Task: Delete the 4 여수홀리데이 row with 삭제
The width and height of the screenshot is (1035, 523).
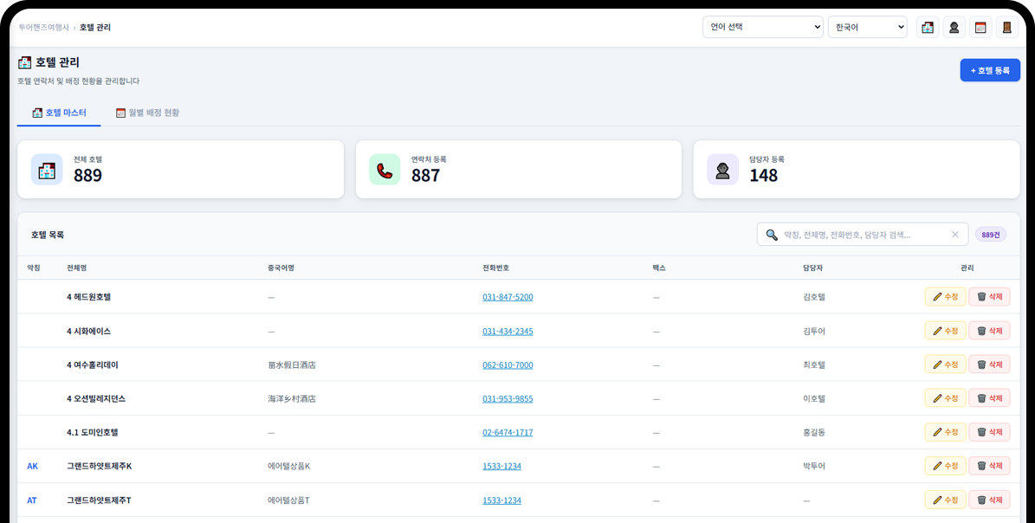Action: (x=989, y=365)
